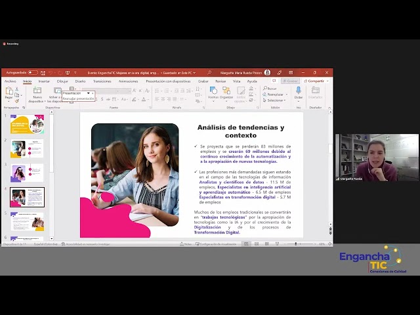
Task: Switch to the Diseño tab
Action: pos(80,81)
